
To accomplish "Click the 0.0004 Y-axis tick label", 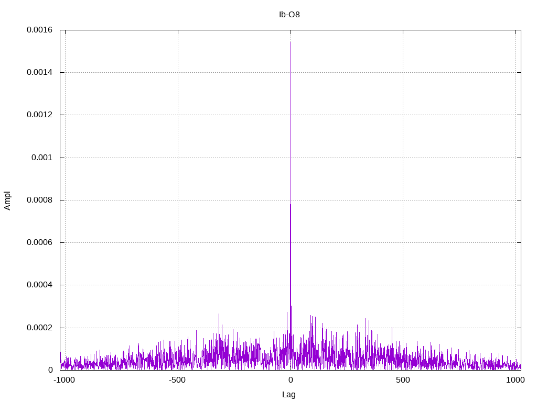I will 40,285.
